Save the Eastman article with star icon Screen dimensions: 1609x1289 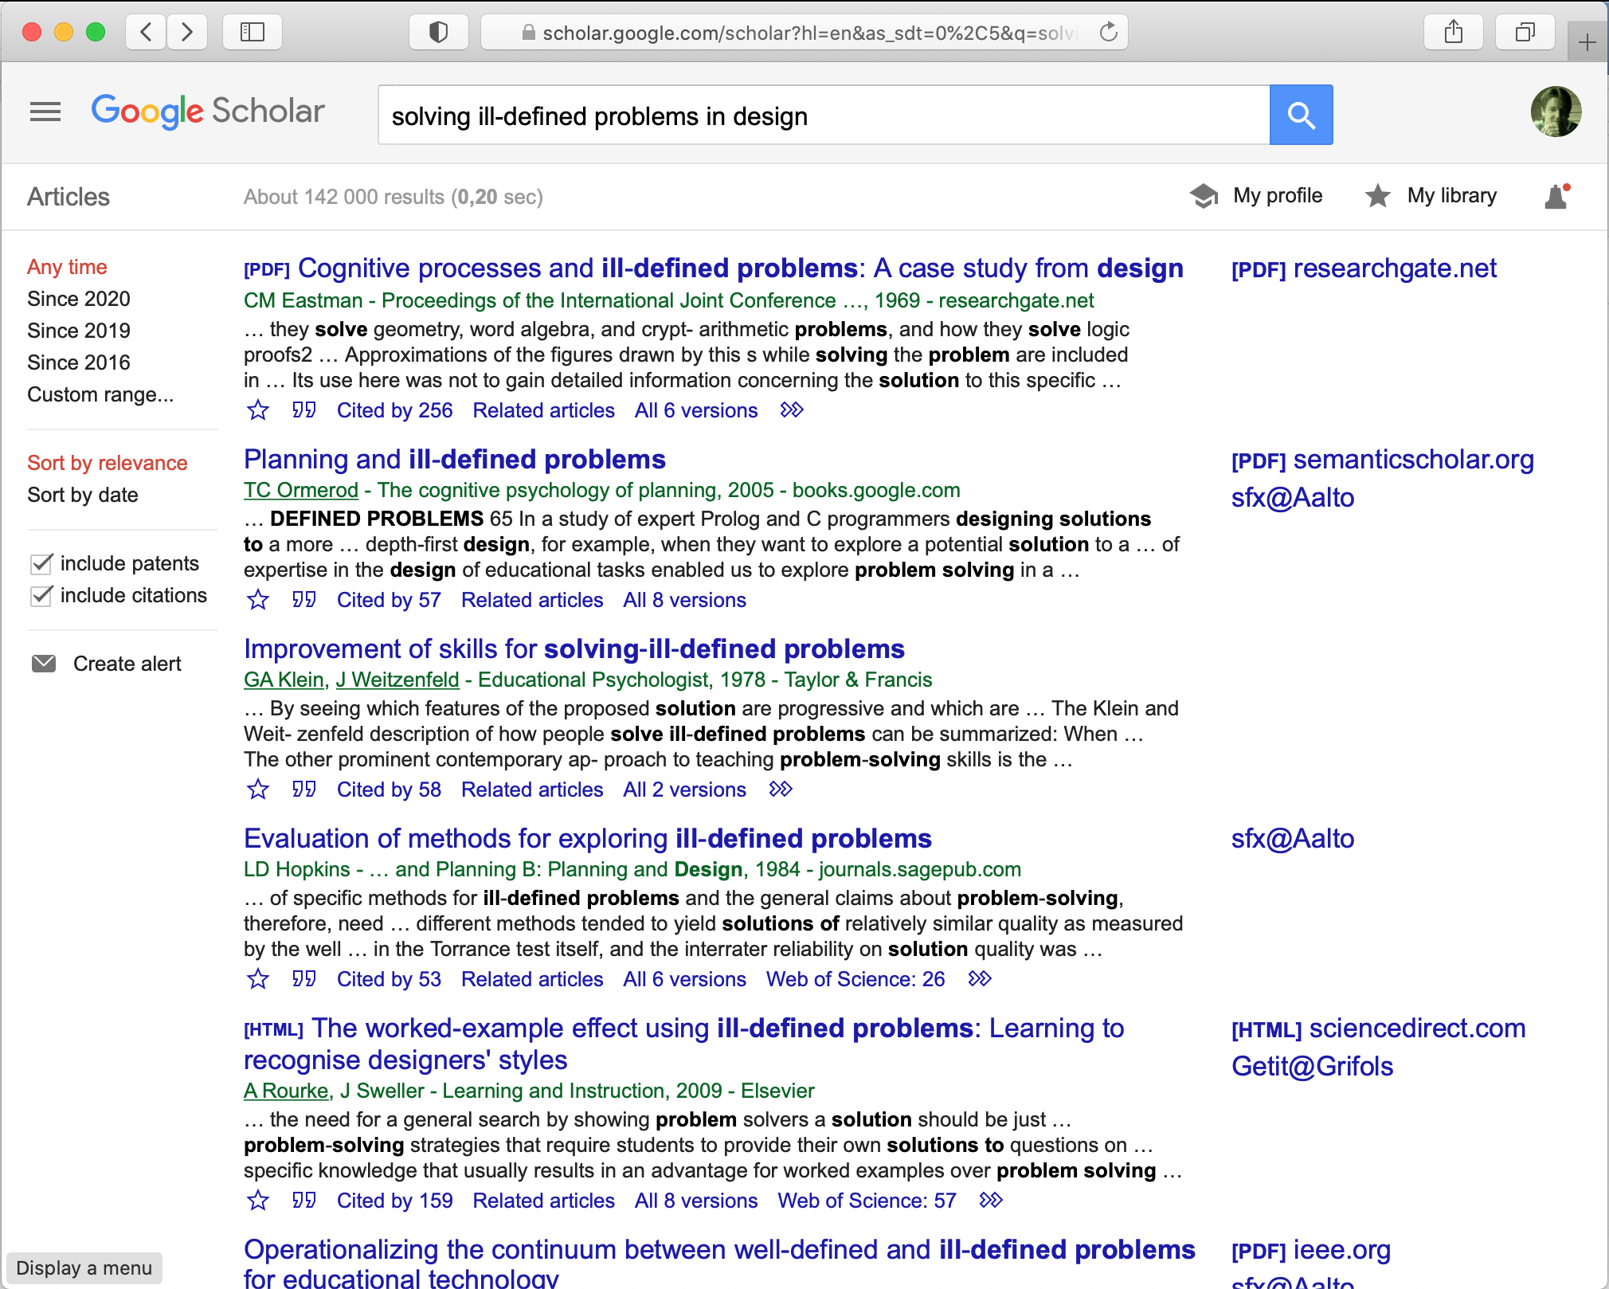point(258,410)
